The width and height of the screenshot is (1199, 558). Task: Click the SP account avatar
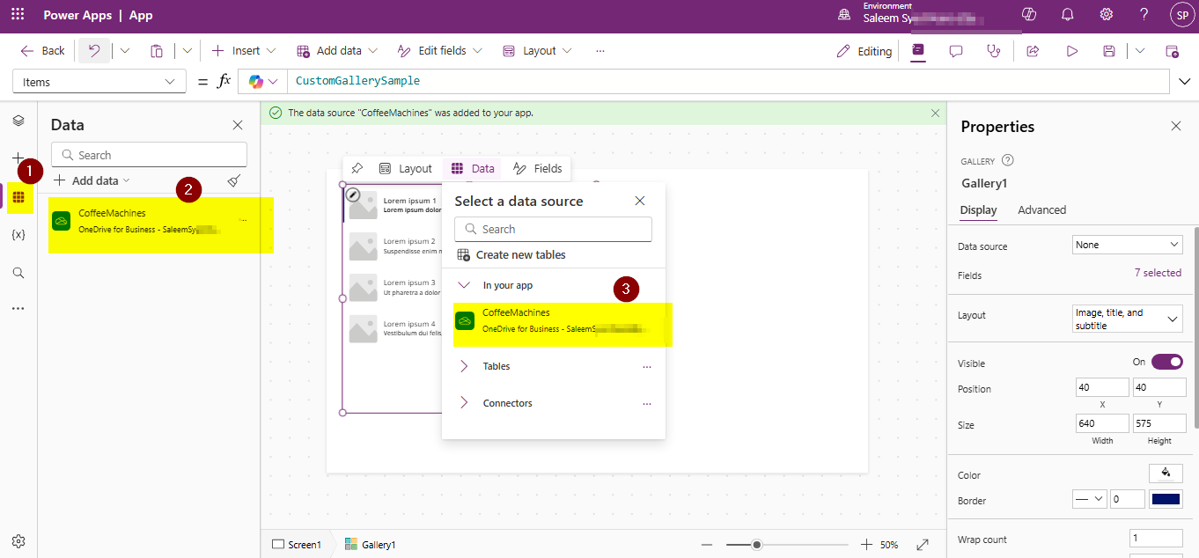click(1181, 15)
